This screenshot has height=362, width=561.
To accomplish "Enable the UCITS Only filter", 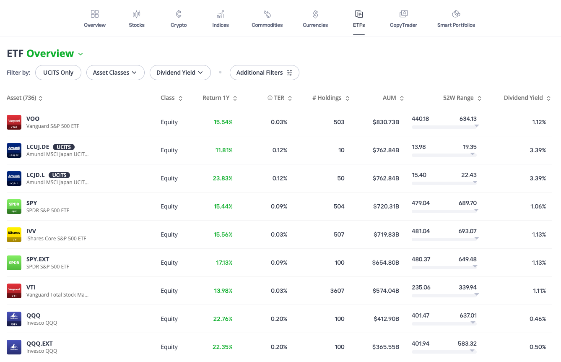I will coord(58,72).
